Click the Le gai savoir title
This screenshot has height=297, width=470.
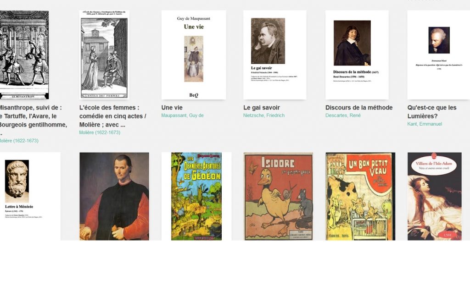[x=261, y=108]
